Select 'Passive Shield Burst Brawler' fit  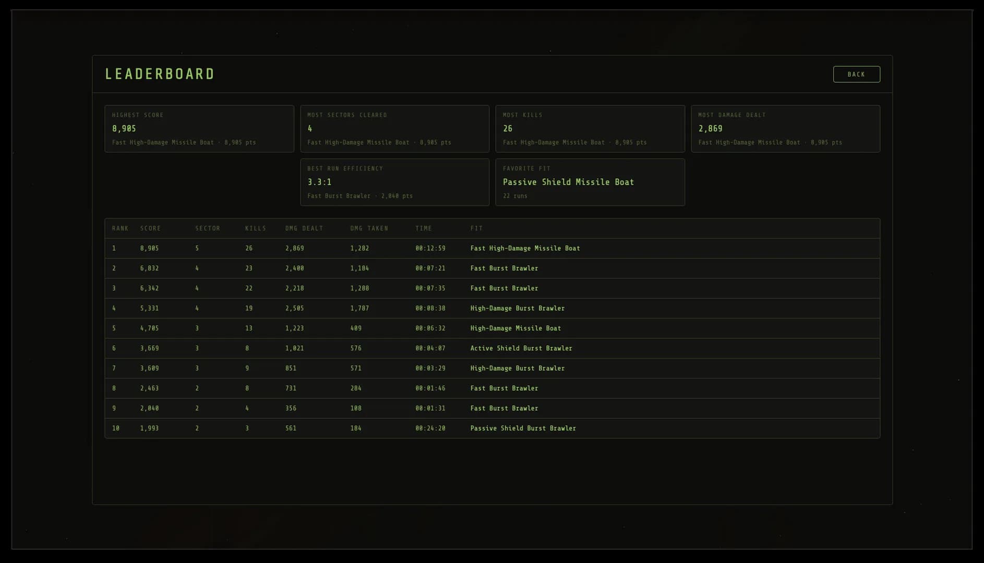[x=523, y=428]
